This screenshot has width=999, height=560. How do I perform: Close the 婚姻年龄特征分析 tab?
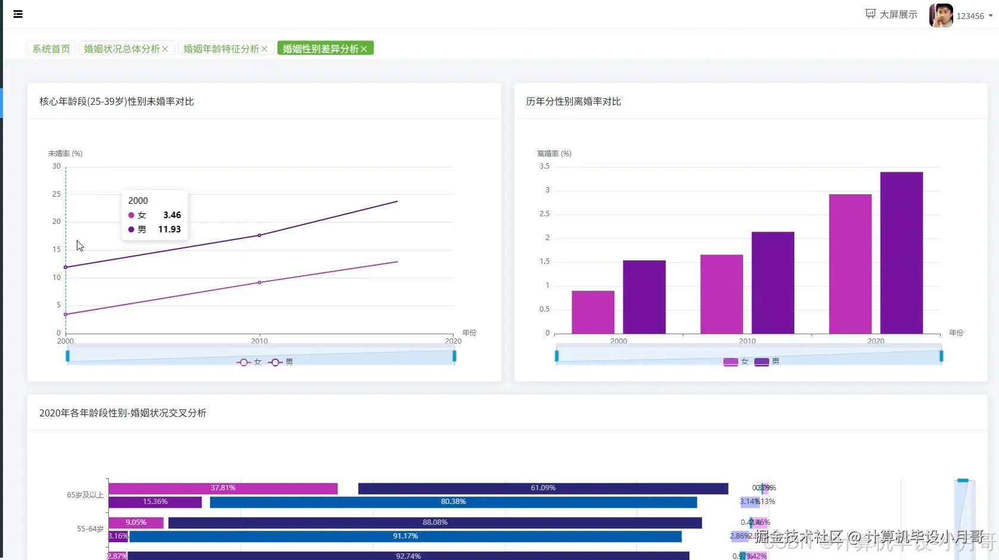[264, 49]
